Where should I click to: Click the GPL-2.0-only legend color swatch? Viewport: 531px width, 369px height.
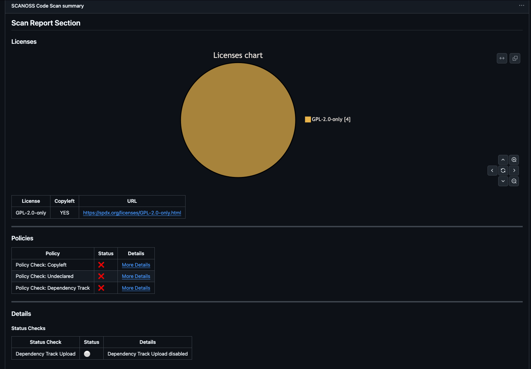coord(308,119)
